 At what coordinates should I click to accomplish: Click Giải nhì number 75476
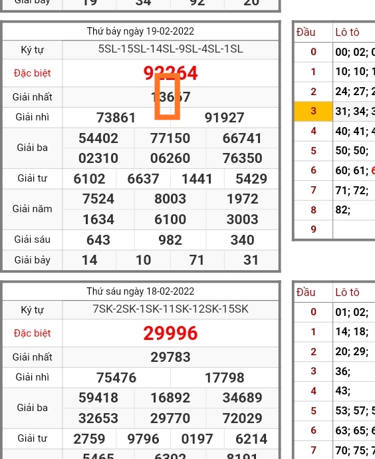click(116, 378)
